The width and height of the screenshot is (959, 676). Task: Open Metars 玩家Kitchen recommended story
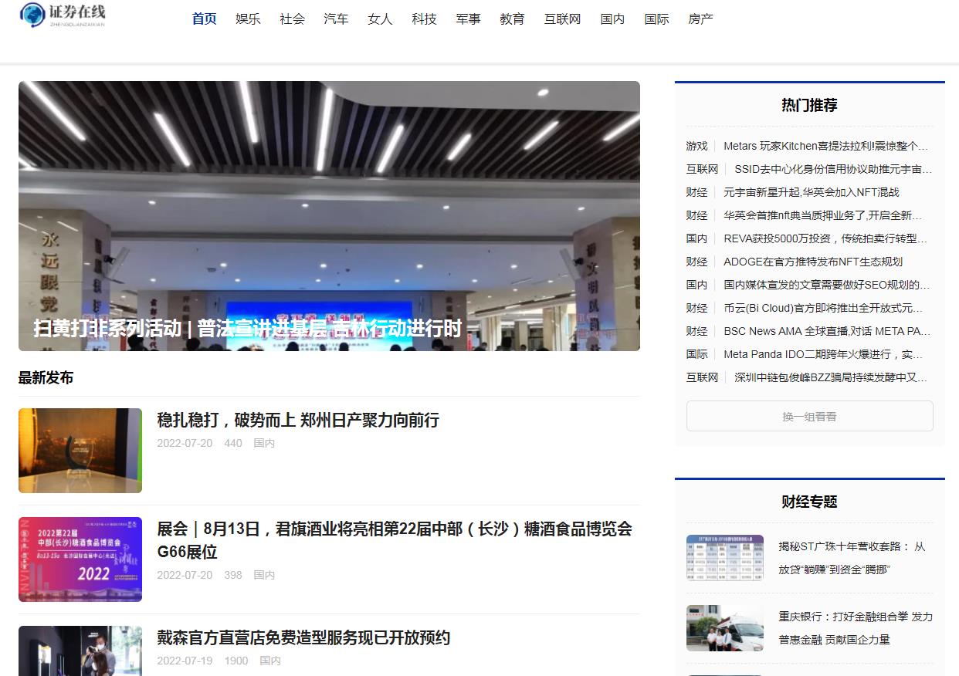[x=826, y=146]
